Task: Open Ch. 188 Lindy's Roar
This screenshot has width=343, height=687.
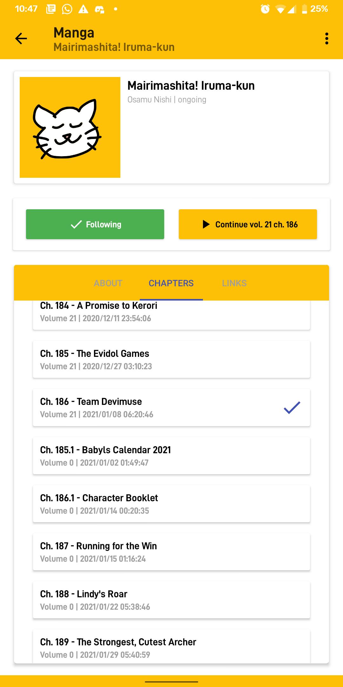Action: coord(171,600)
